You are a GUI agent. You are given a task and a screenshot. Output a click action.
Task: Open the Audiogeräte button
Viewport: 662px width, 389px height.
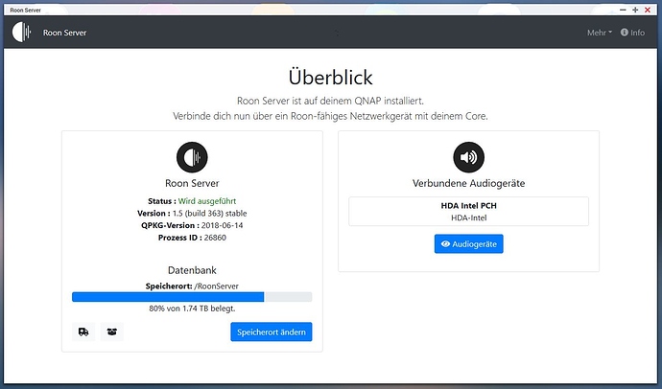pos(468,244)
